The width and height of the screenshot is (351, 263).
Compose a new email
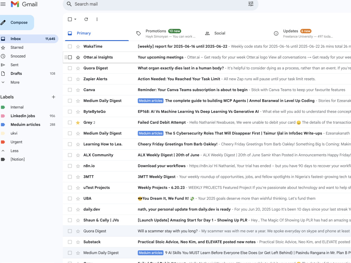(16, 22)
